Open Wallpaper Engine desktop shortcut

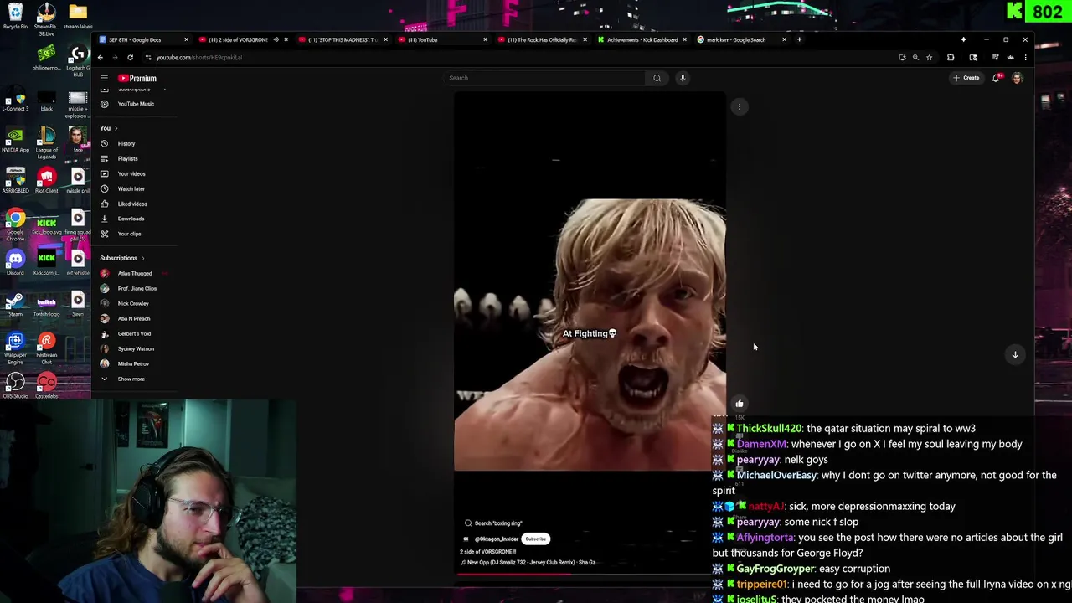click(15, 346)
